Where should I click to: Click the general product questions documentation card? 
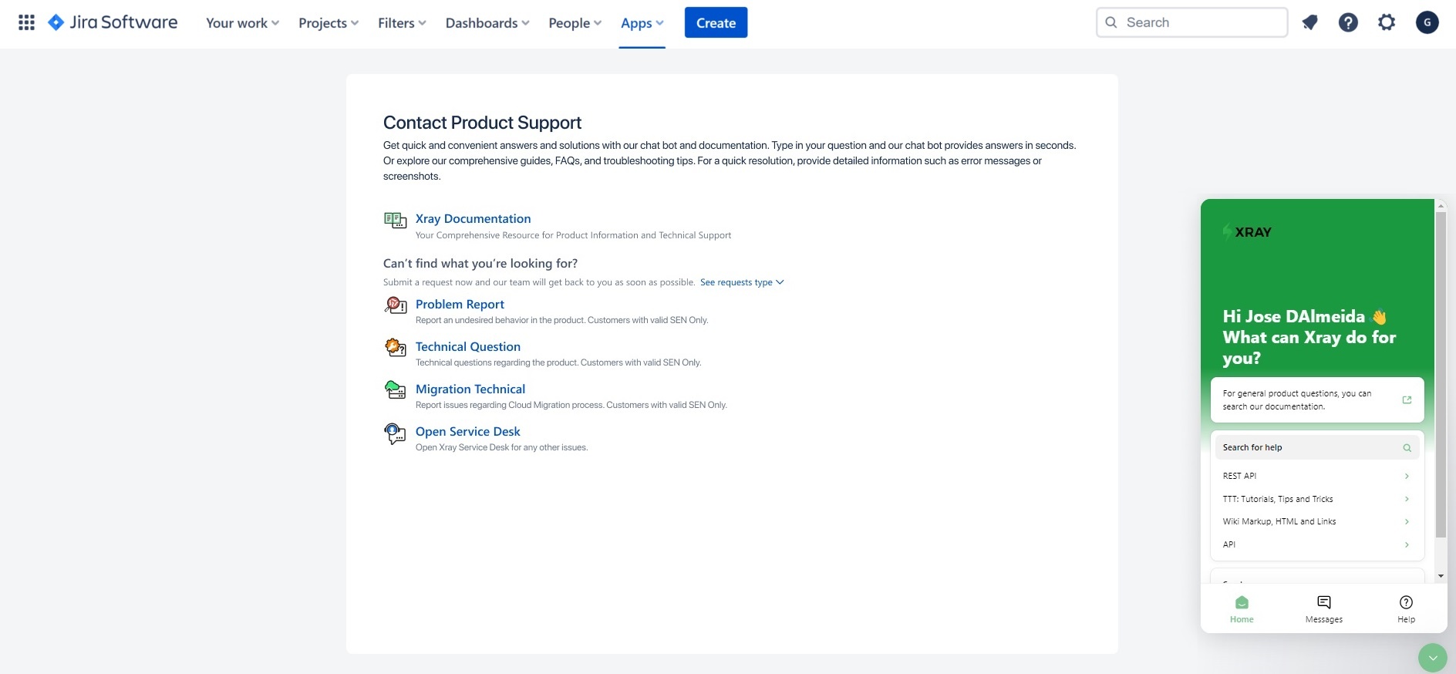coord(1317,399)
